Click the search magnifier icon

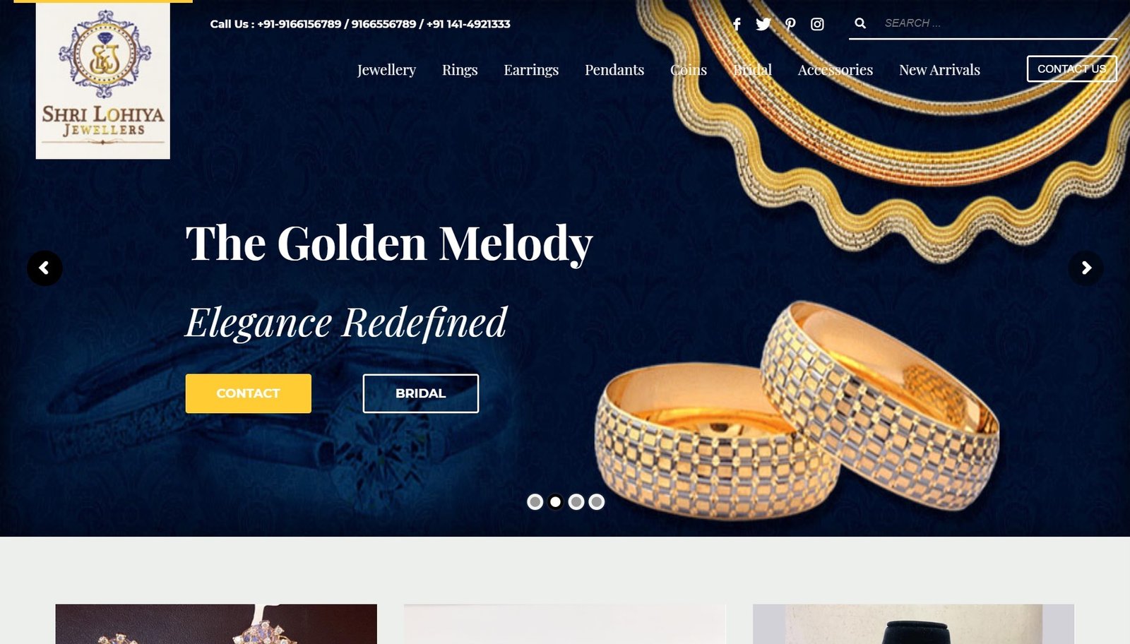click(860, 23)
